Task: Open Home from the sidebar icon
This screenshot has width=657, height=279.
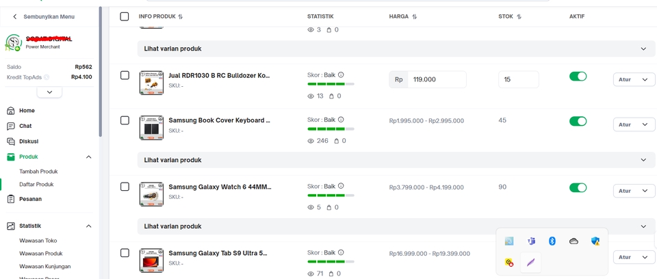Action: [x=11, y=111]
